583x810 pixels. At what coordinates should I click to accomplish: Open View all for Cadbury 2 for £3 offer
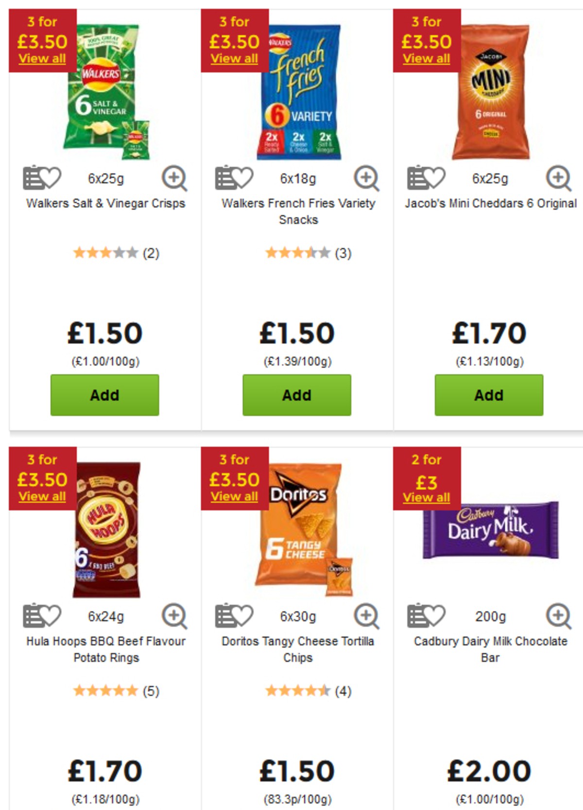coord(427,497)
